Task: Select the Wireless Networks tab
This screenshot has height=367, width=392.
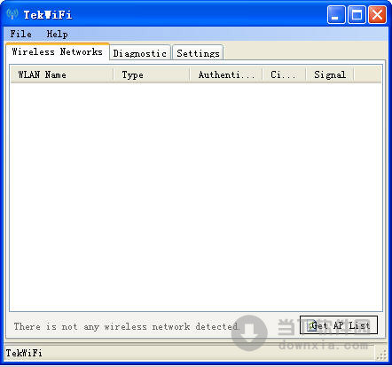Action: point(58,52)
